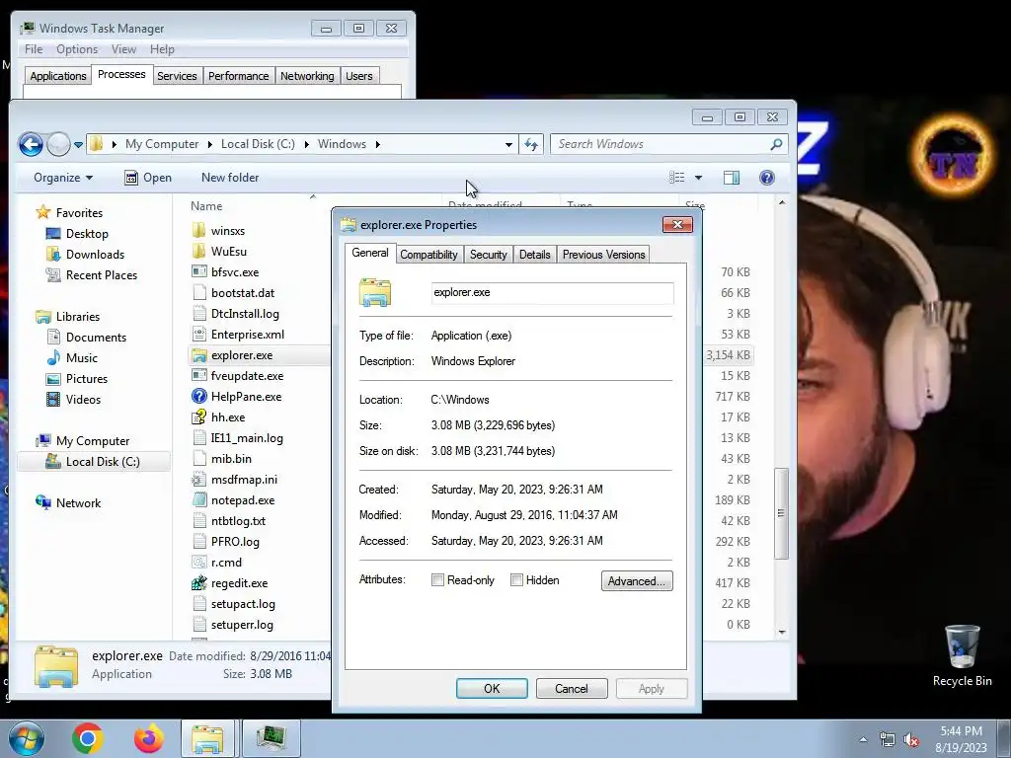Click the Favorites star icon
Image resolution: width=1011 pixels, height=758 pixels.
click(x=43, y=212)
